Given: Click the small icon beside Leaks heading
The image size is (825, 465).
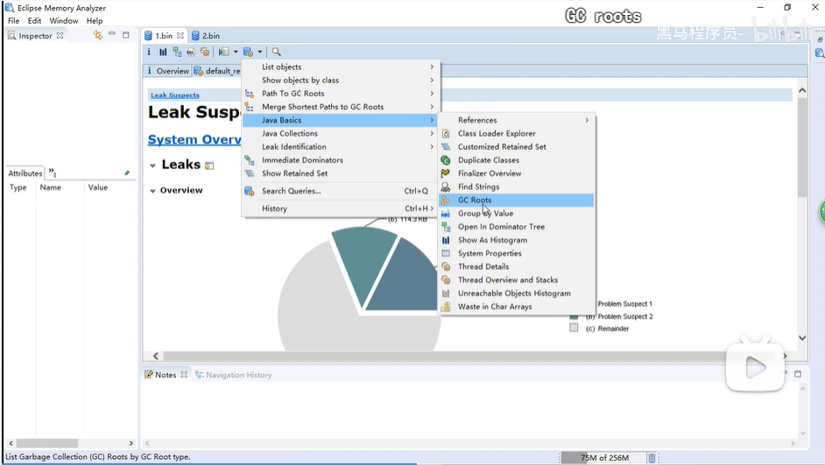Looking at the screenshot, I should click(x=209, y=166).
